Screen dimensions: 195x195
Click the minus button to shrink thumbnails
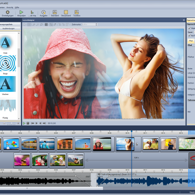tap(4, 123)
